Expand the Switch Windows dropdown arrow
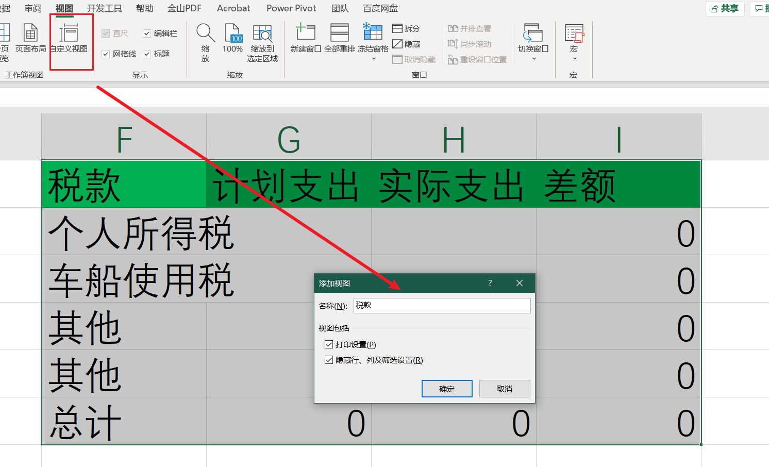Screen dimensions: 769x467 (533, 59)
